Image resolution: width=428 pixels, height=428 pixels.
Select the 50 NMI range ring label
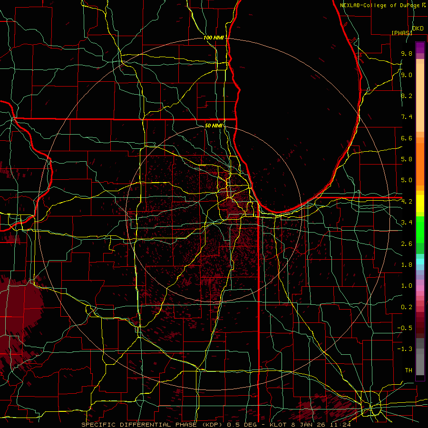[214, 126]
